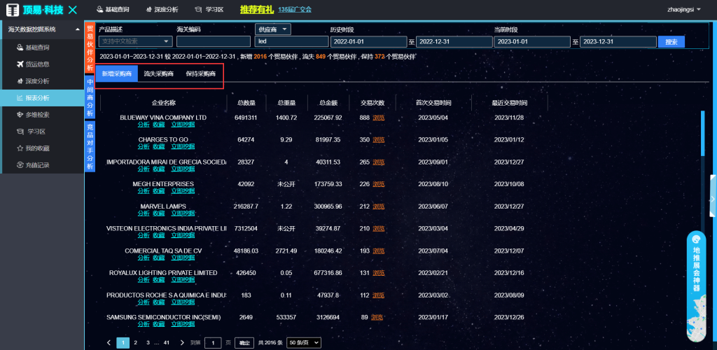Select 多维检索 in the left sidebar

coord(37,115)
